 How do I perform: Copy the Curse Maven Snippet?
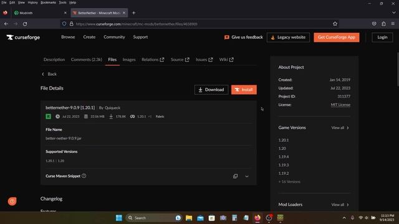tap(236, 176)
